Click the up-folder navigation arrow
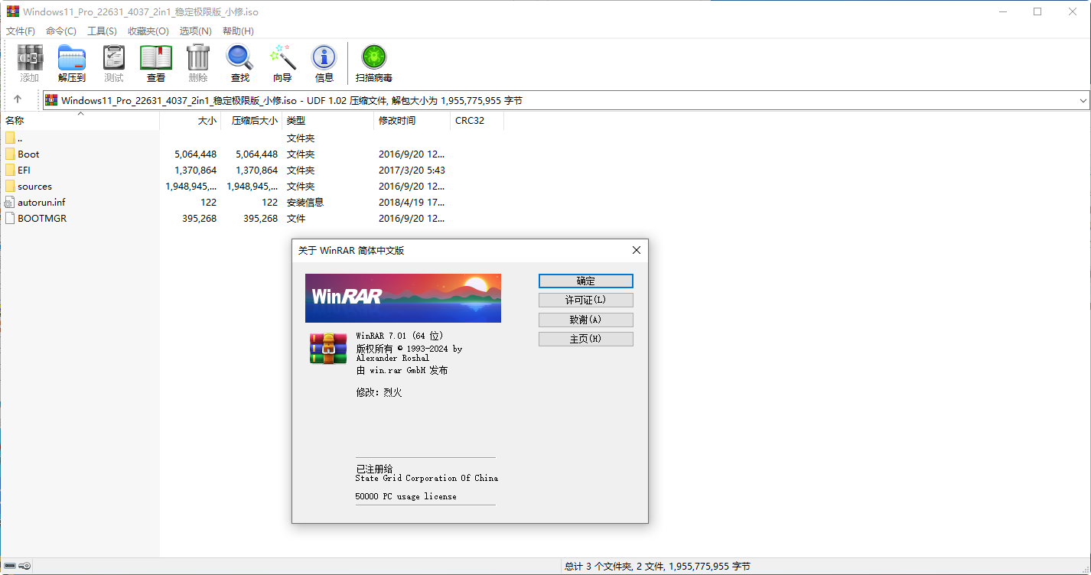This screenshot has width=1091, height=575. 17,99
